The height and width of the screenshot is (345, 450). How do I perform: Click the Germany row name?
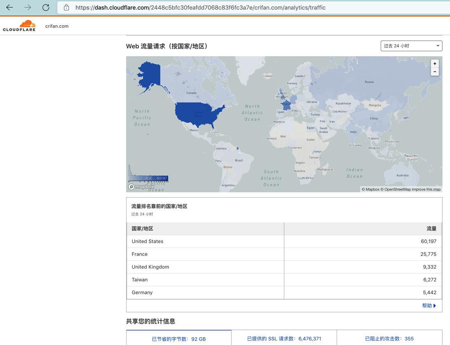[x=142, y=293]
